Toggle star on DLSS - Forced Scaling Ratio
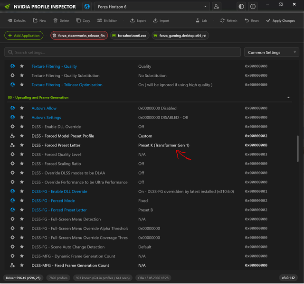 coord(22,164)
